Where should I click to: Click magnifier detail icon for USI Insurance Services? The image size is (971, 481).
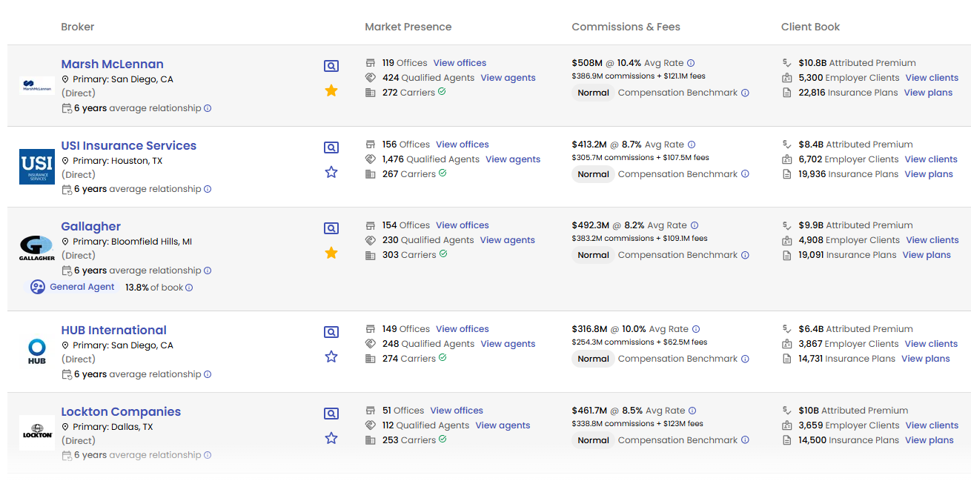click(331, 147)
